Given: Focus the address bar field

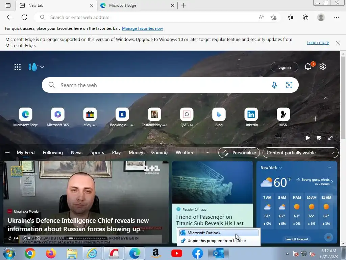Looking at the screenshot, I should [157, 17].
